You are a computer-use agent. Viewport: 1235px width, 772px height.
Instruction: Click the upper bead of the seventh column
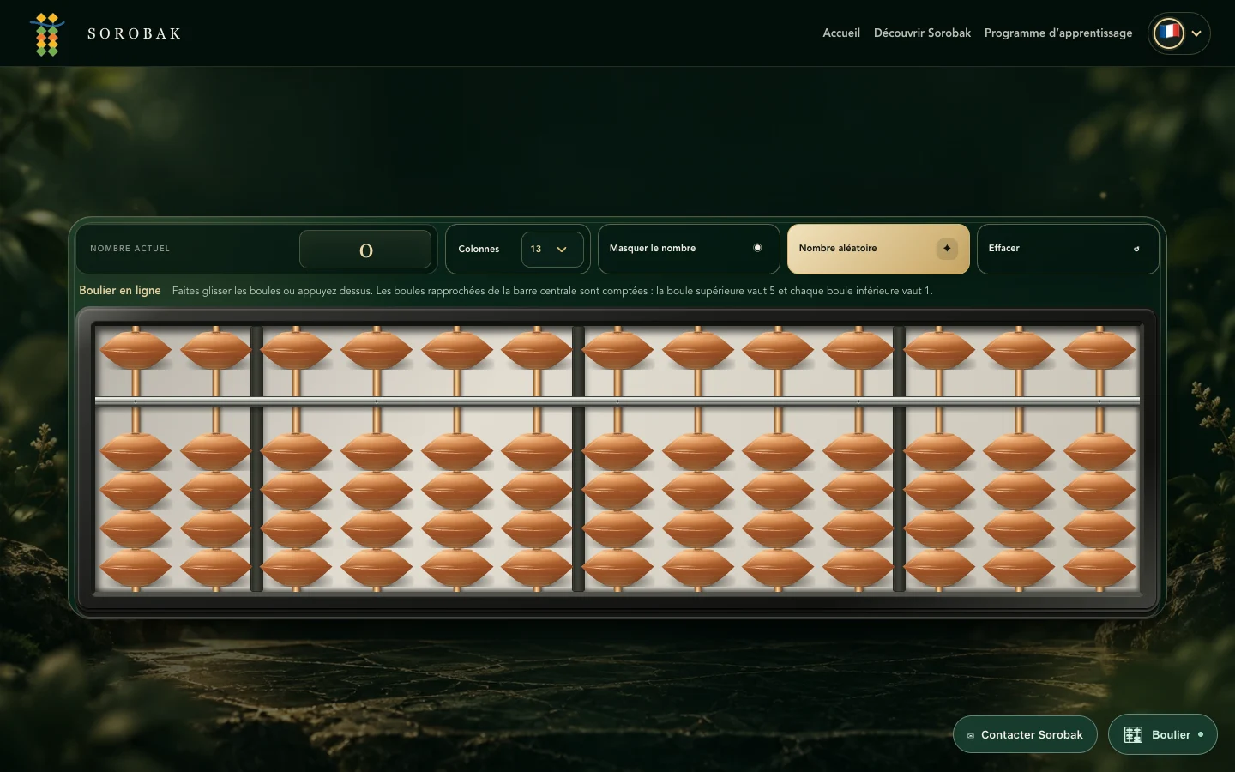pos(617,350)
